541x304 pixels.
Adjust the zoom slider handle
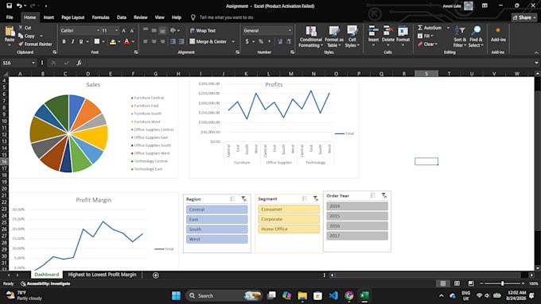(x=502, y=283)
